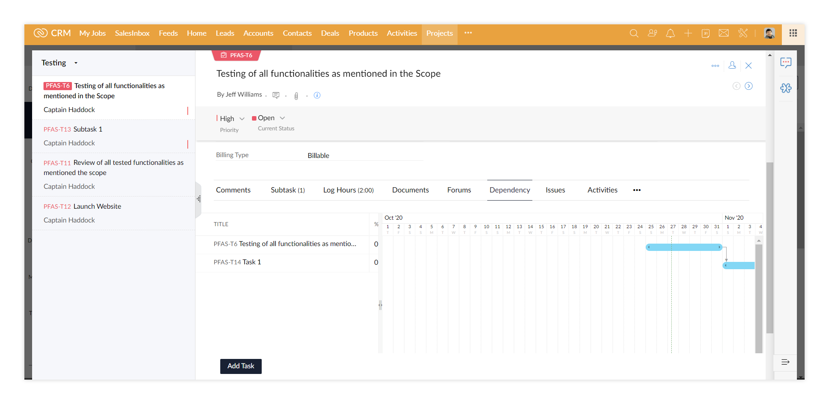Select Deals in the navigation bar
Image resolution: width=829 pixels, height=404 pixels.
click(330, 33)
